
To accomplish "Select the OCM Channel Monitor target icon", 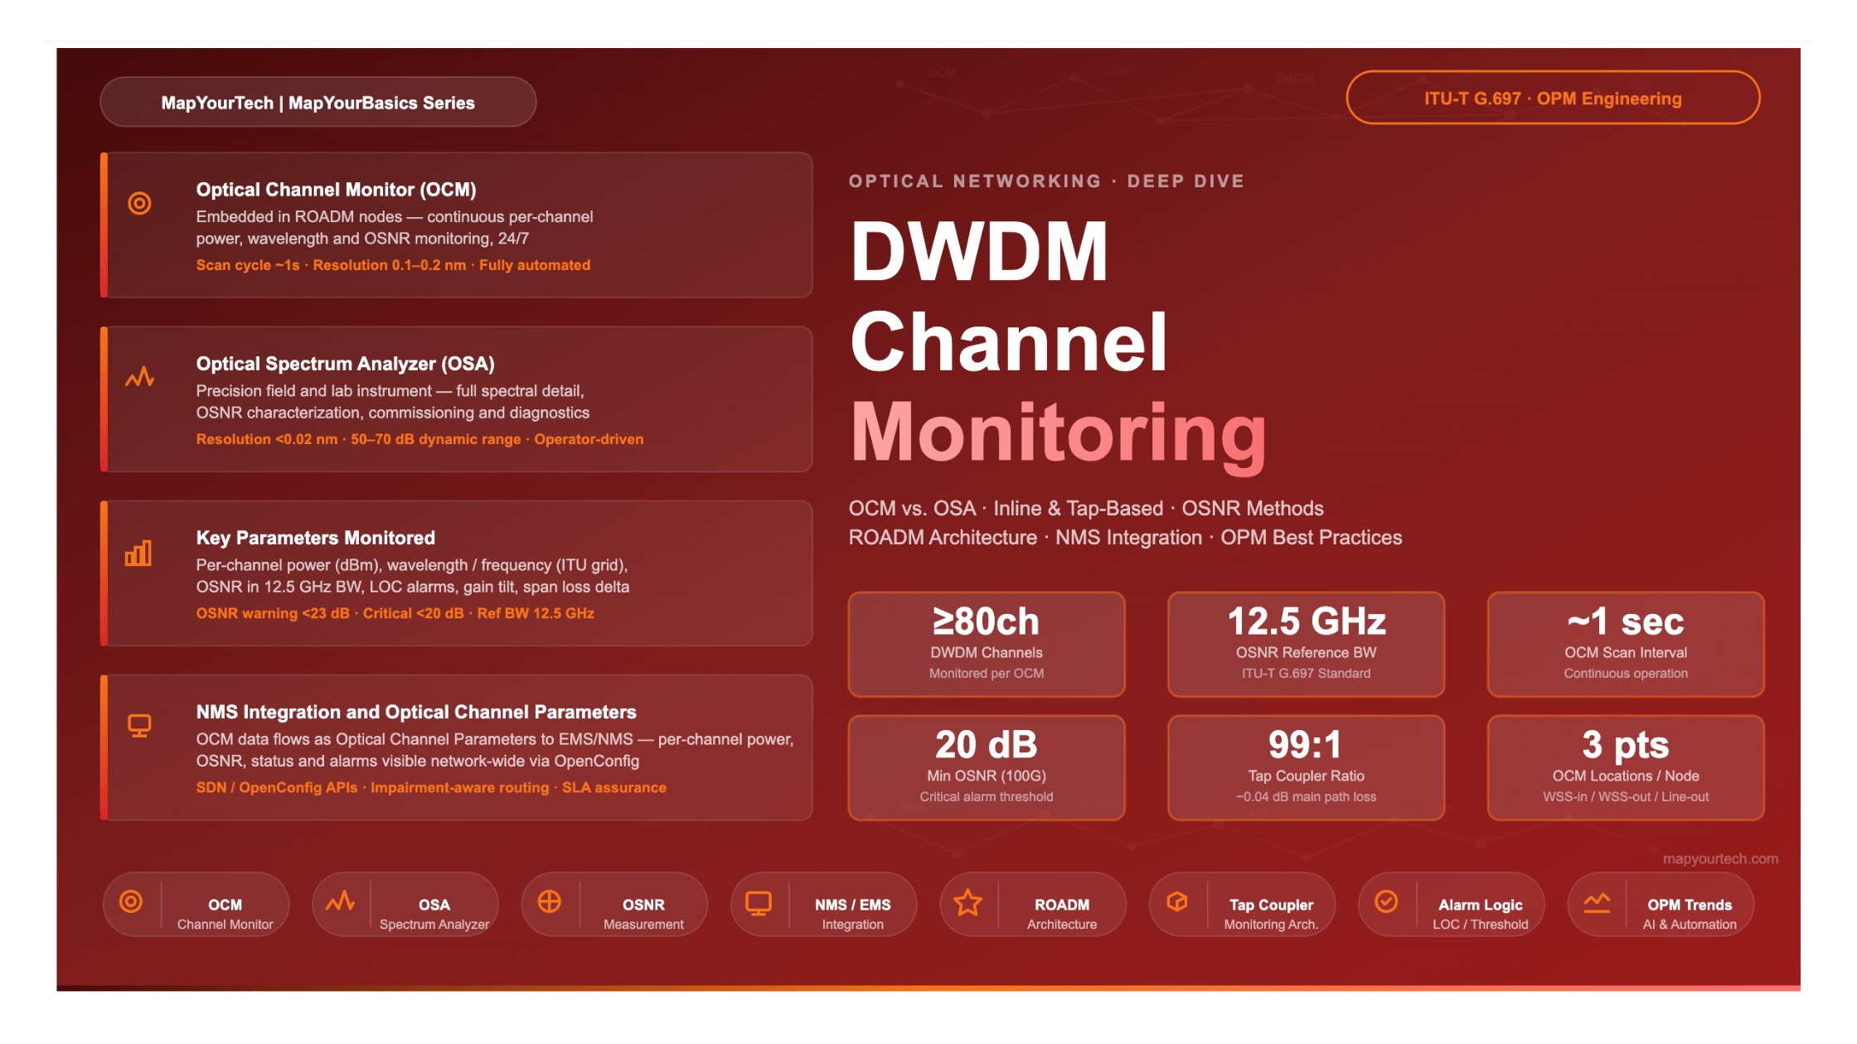I will pos(130,906).
